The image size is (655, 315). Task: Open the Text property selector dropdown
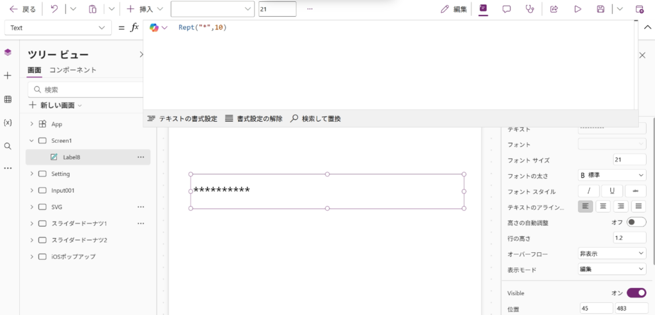58,28
